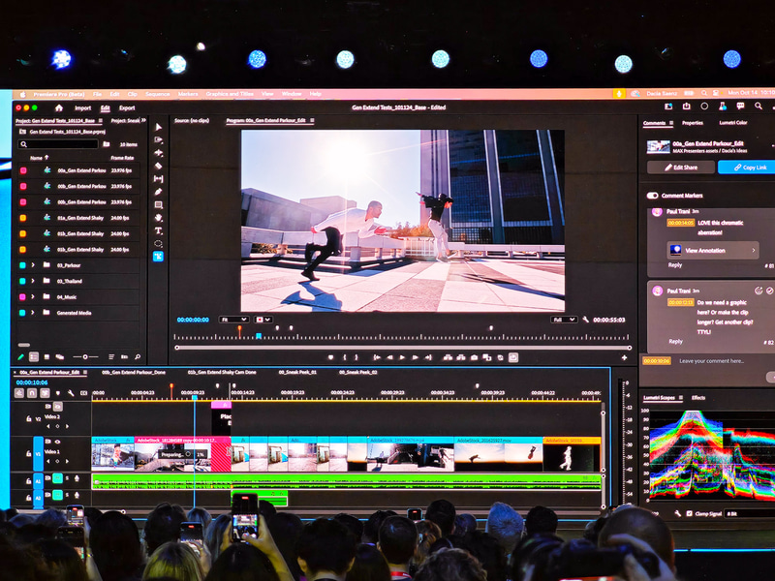
Task: Open Graphics and Titles menu
Action: coord(230,94)
